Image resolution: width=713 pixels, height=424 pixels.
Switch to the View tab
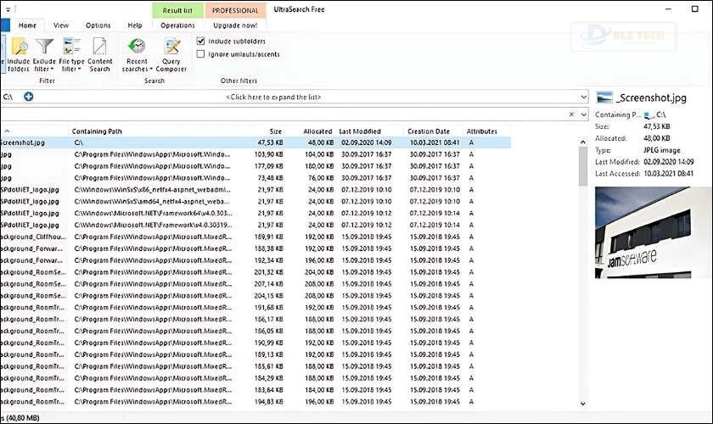[x=61, y=25]
